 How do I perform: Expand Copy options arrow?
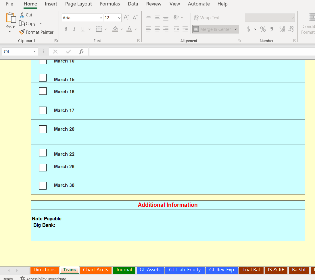41,23
